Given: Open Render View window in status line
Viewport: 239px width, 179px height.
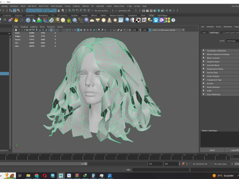Looking at the screenshot, I should pos(143,10).
